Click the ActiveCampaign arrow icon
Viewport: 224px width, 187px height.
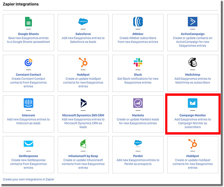[193, 22]
